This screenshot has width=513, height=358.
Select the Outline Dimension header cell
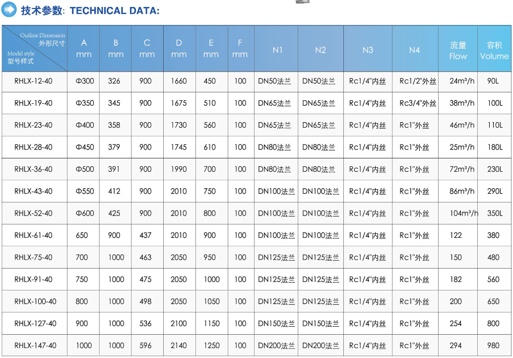point(34,49)
